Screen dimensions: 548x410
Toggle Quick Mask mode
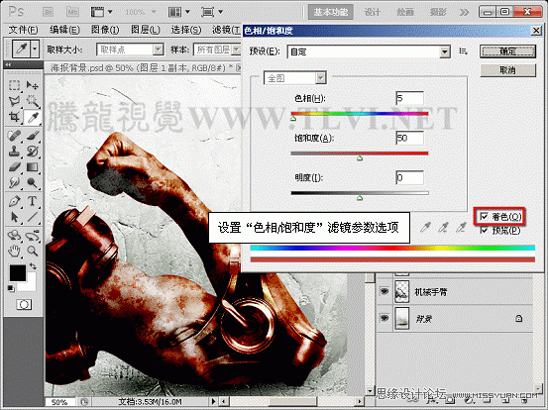(24, 305)
